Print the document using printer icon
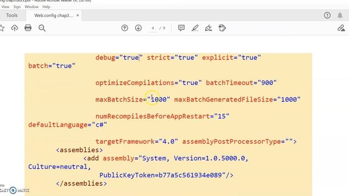This screenshot has width=349, height=196. tap(28, 28)
